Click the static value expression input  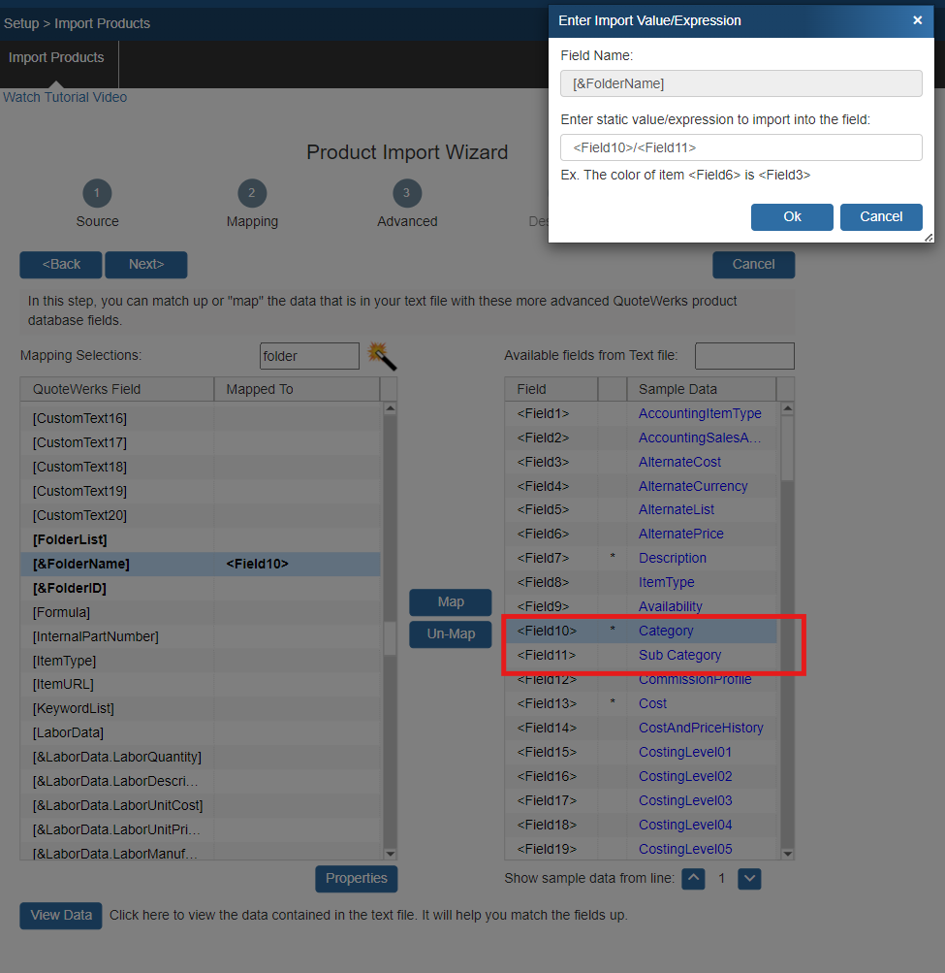[740, 147]
